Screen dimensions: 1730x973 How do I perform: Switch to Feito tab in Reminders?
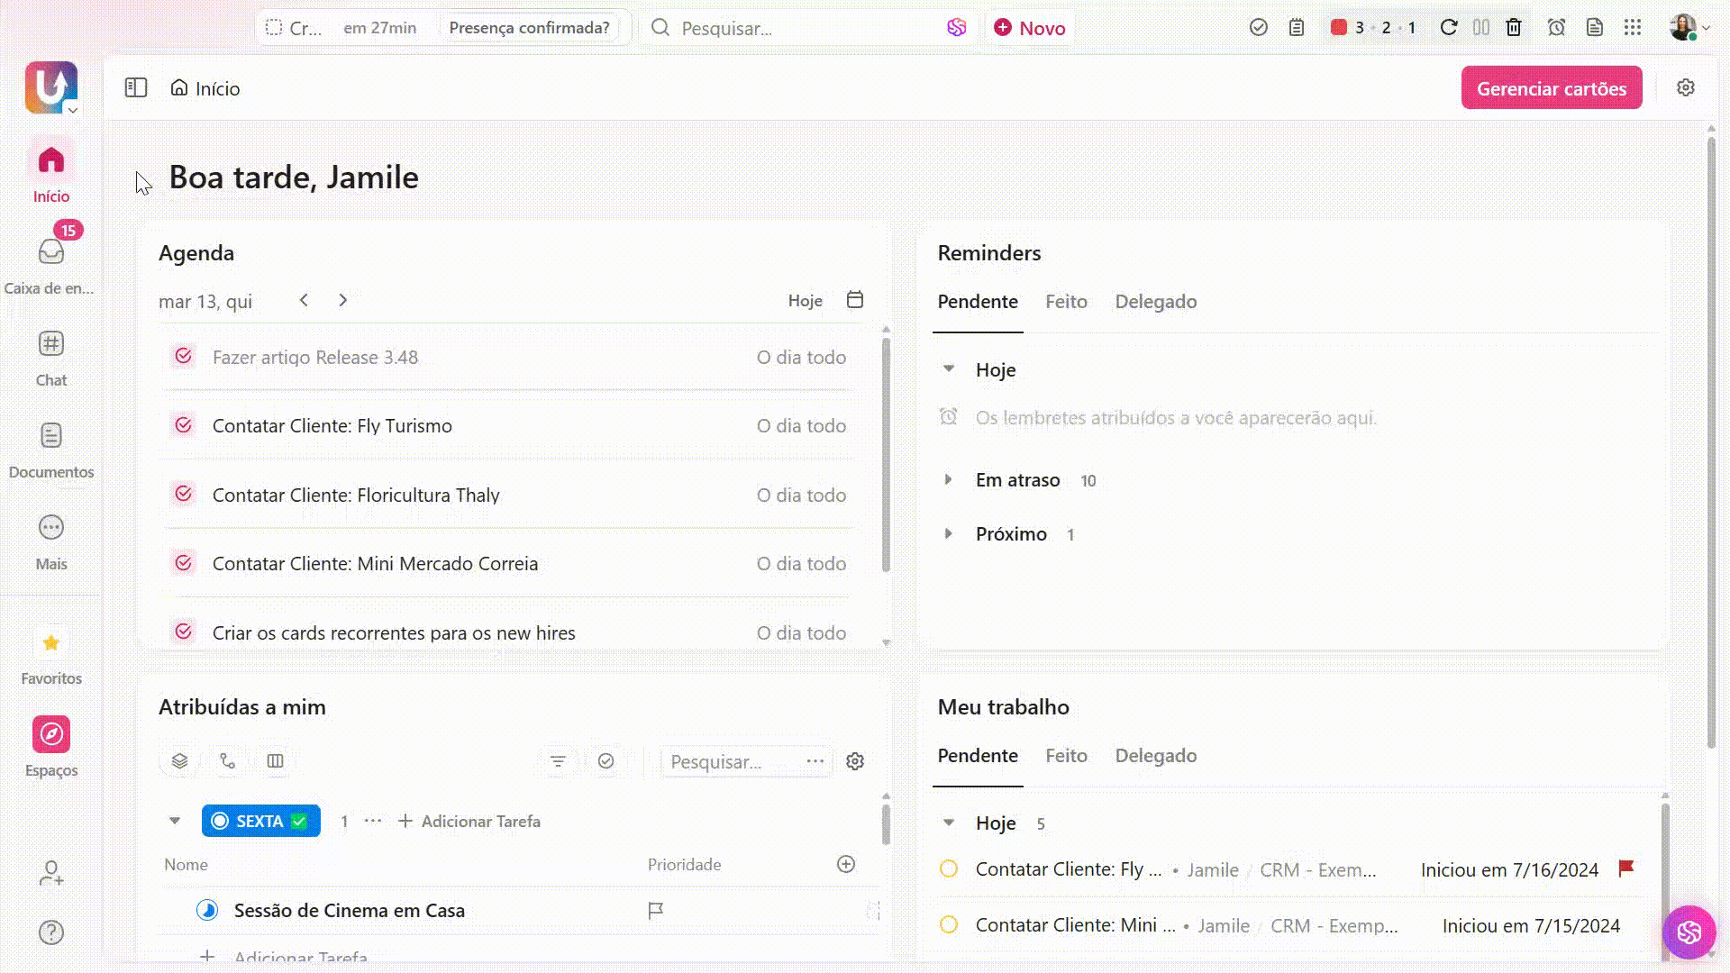1066,302
